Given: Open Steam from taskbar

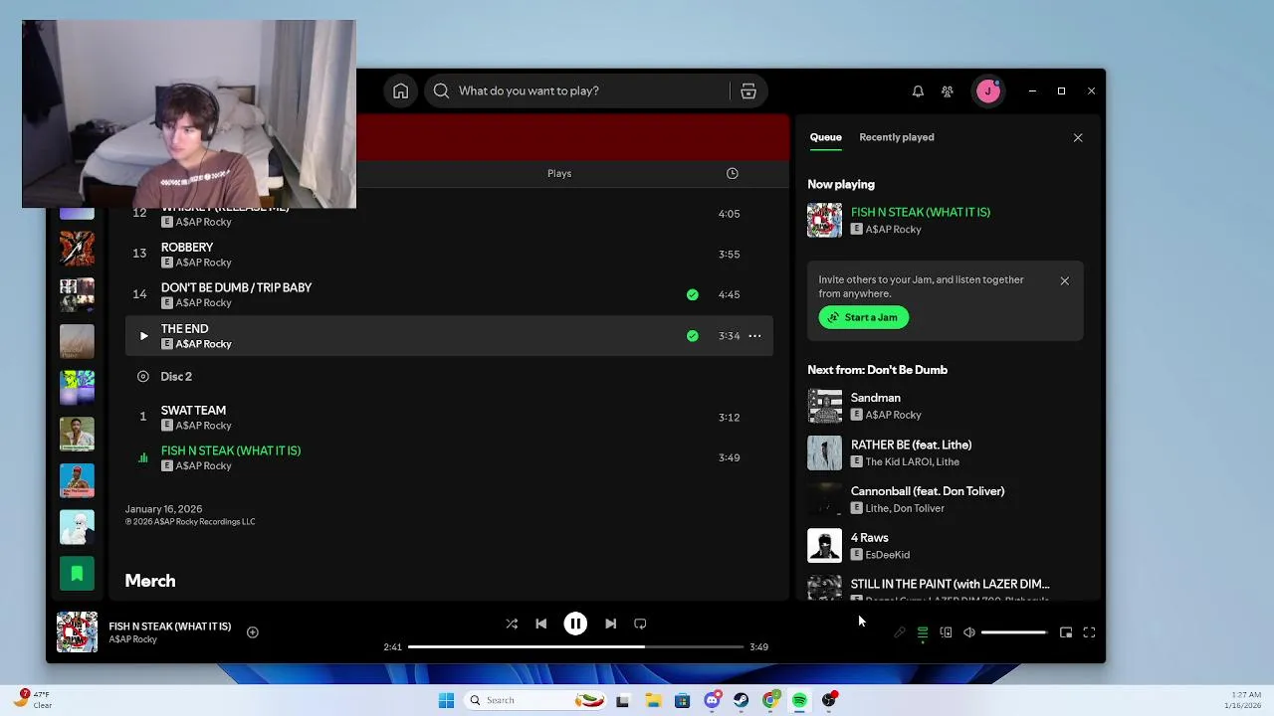Looking at the screenshot, I should coord(742,700).
